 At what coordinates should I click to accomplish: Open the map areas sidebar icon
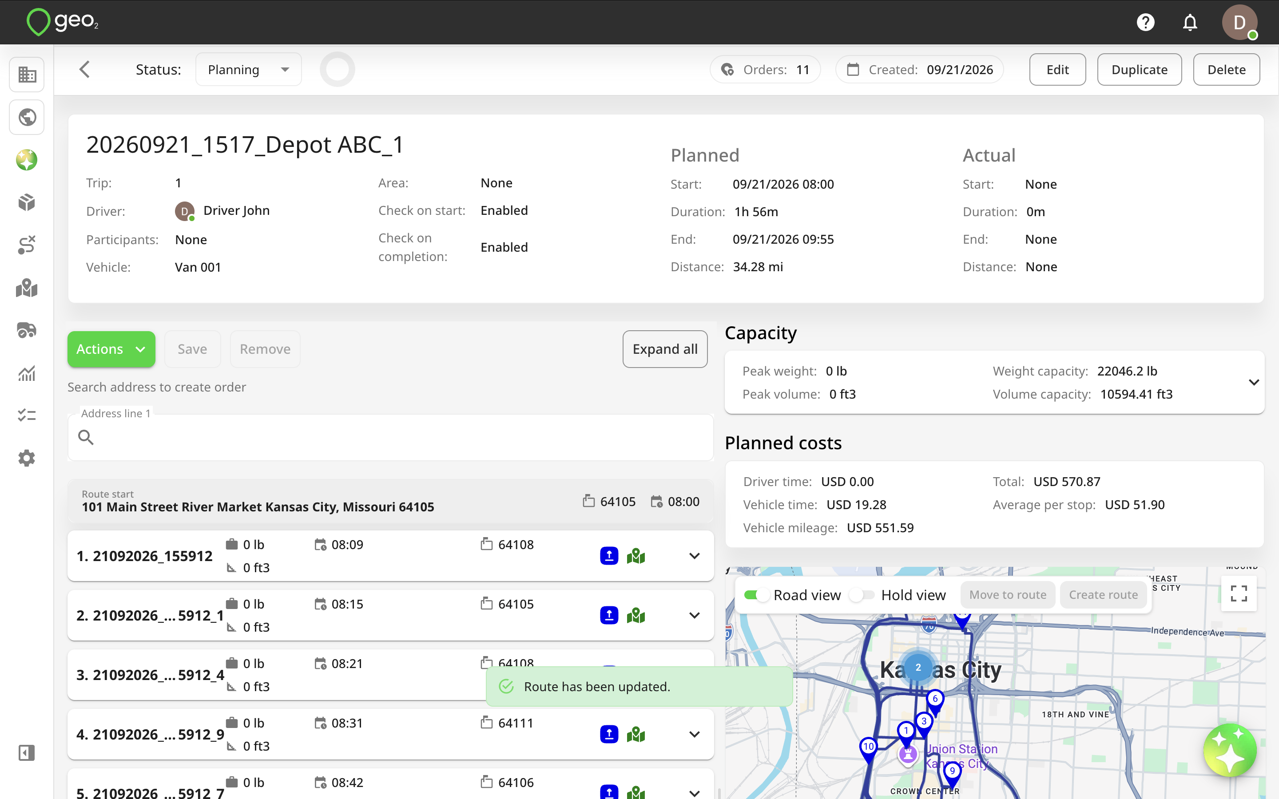tap(27, 288)
